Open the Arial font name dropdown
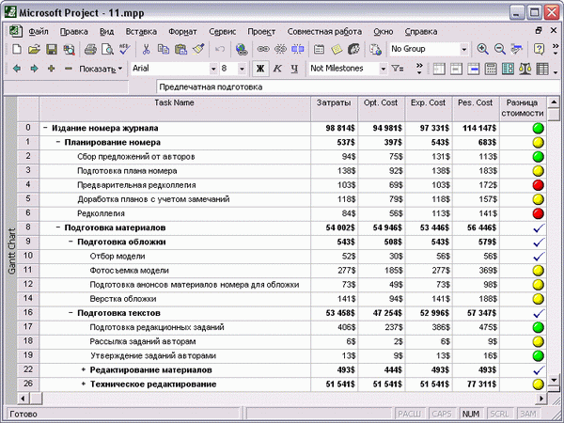Screen dimensions: 564x423 point(213,69)
